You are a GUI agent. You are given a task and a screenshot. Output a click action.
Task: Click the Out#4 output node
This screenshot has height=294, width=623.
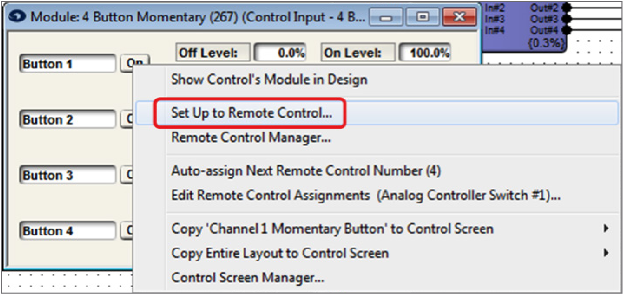pos(567,30)
